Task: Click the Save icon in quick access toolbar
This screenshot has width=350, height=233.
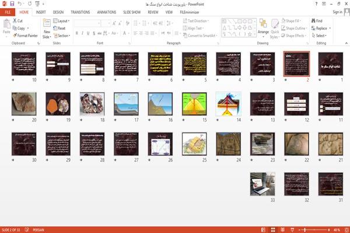Action: (x=12, y=4)
